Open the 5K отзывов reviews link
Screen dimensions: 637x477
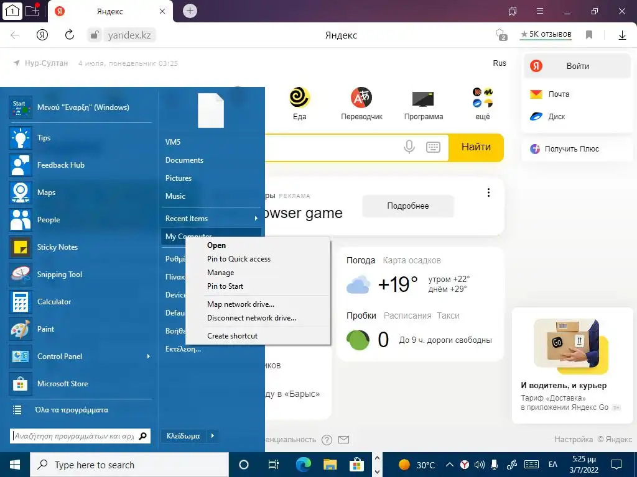click(546, 34)
